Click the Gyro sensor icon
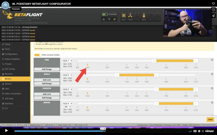The width and height of the screenshot is (217, 135). 123,17
